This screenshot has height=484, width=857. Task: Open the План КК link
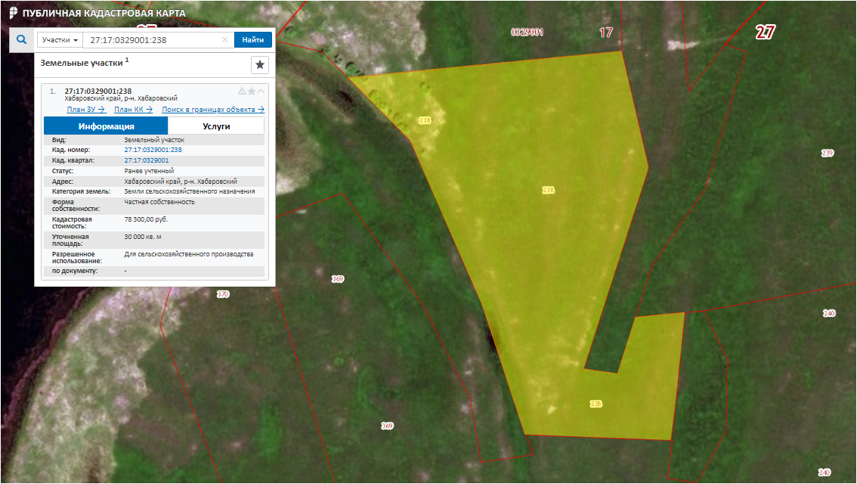point(134,110)
